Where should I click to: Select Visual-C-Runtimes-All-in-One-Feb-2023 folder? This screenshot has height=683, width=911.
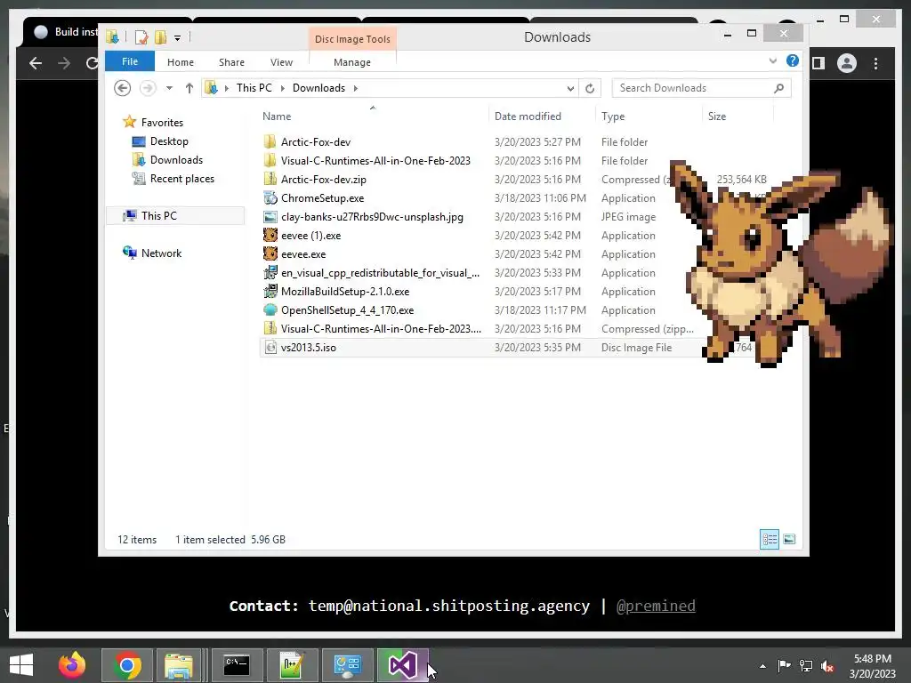[375, 160]
